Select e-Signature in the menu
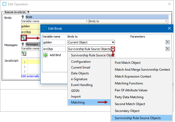The height and width of the screenshot is (122, 175). pos(79,79)
